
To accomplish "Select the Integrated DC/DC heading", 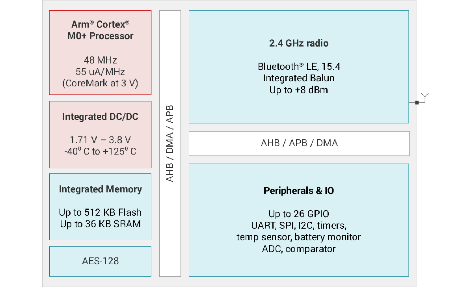I will (100, 117).
